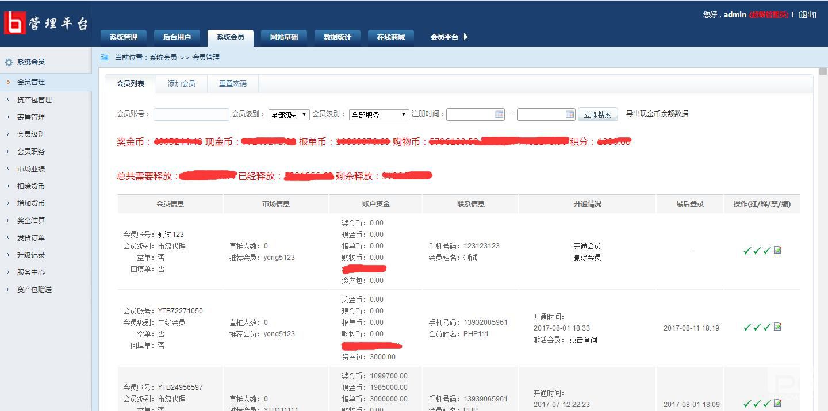Toggle third green checkmark for member YTB72271050
The image size is (828, 411).
[767, 327]
